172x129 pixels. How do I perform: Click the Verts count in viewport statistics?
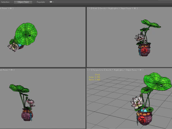coord(94,80)
